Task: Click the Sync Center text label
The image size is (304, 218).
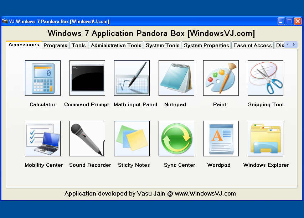Action: [180, 165]
